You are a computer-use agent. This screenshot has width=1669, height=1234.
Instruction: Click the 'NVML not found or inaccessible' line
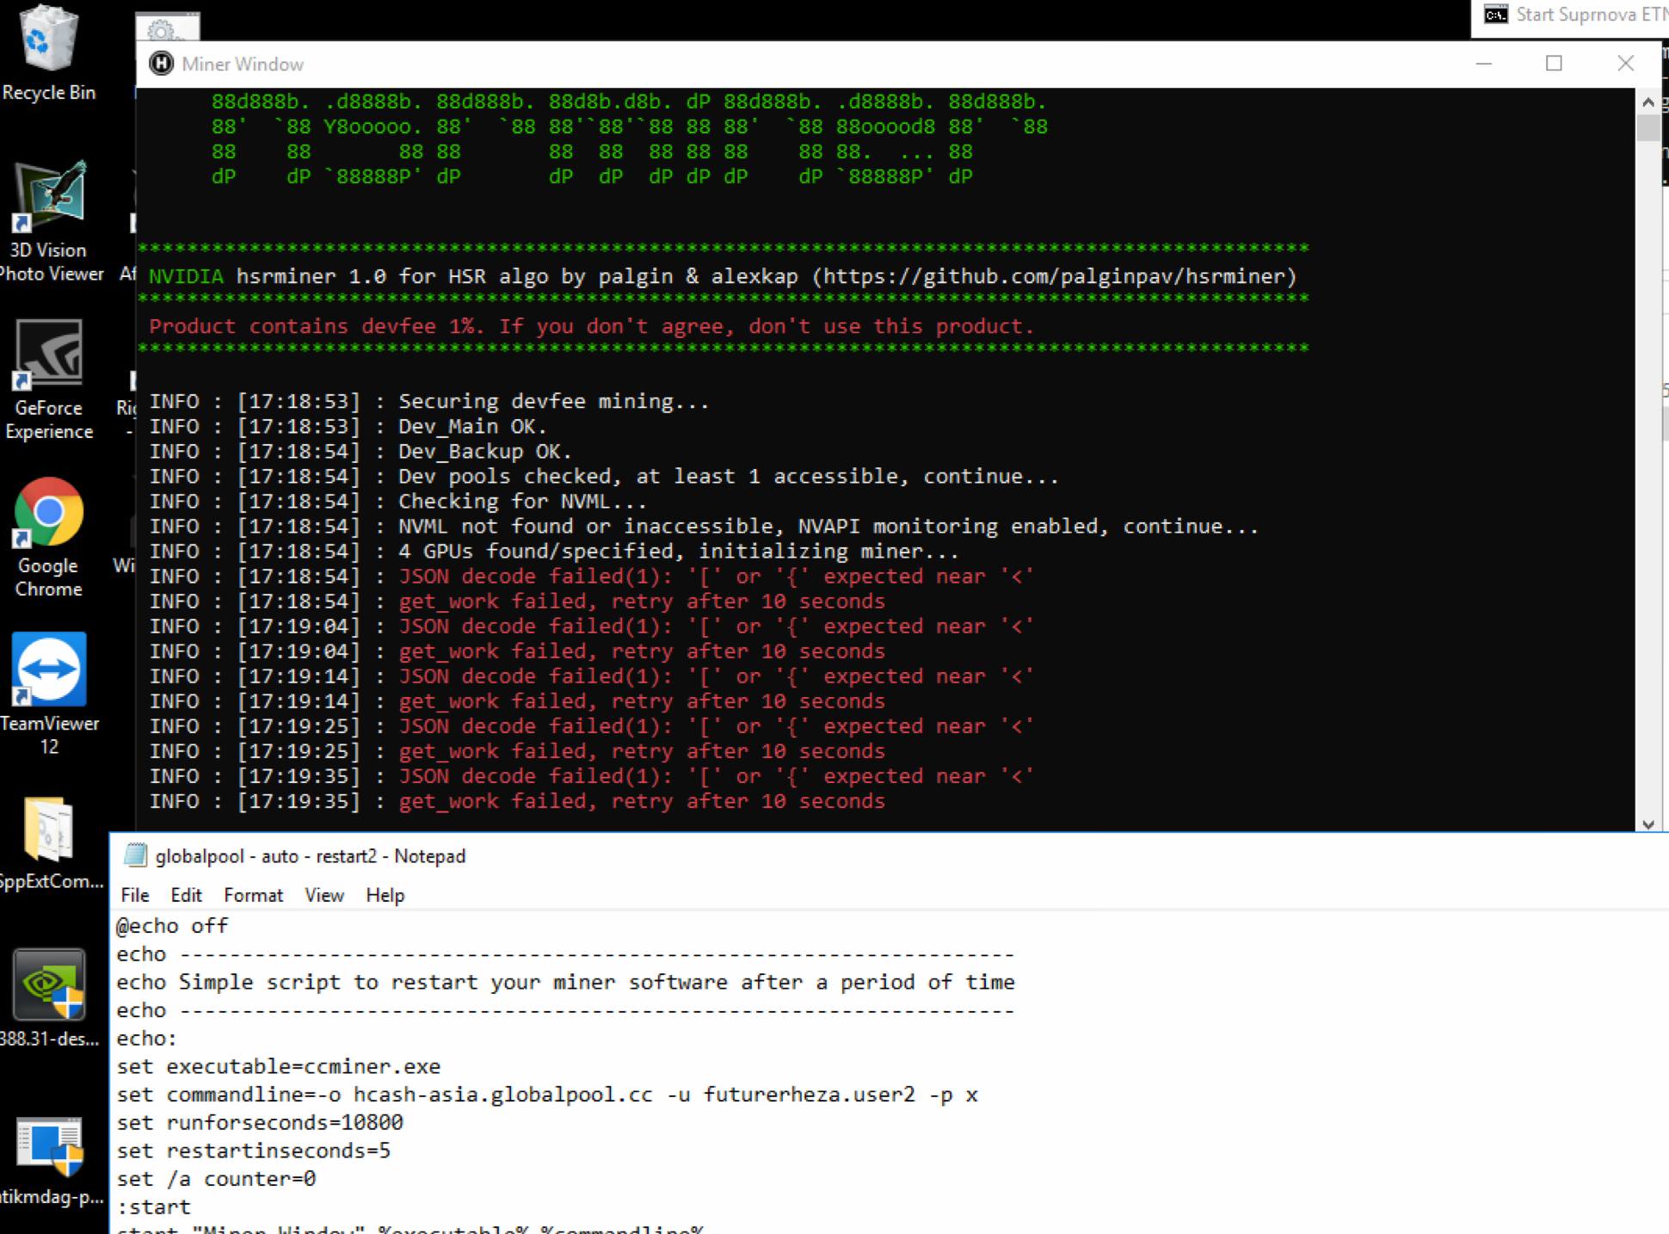pos(704,526)
